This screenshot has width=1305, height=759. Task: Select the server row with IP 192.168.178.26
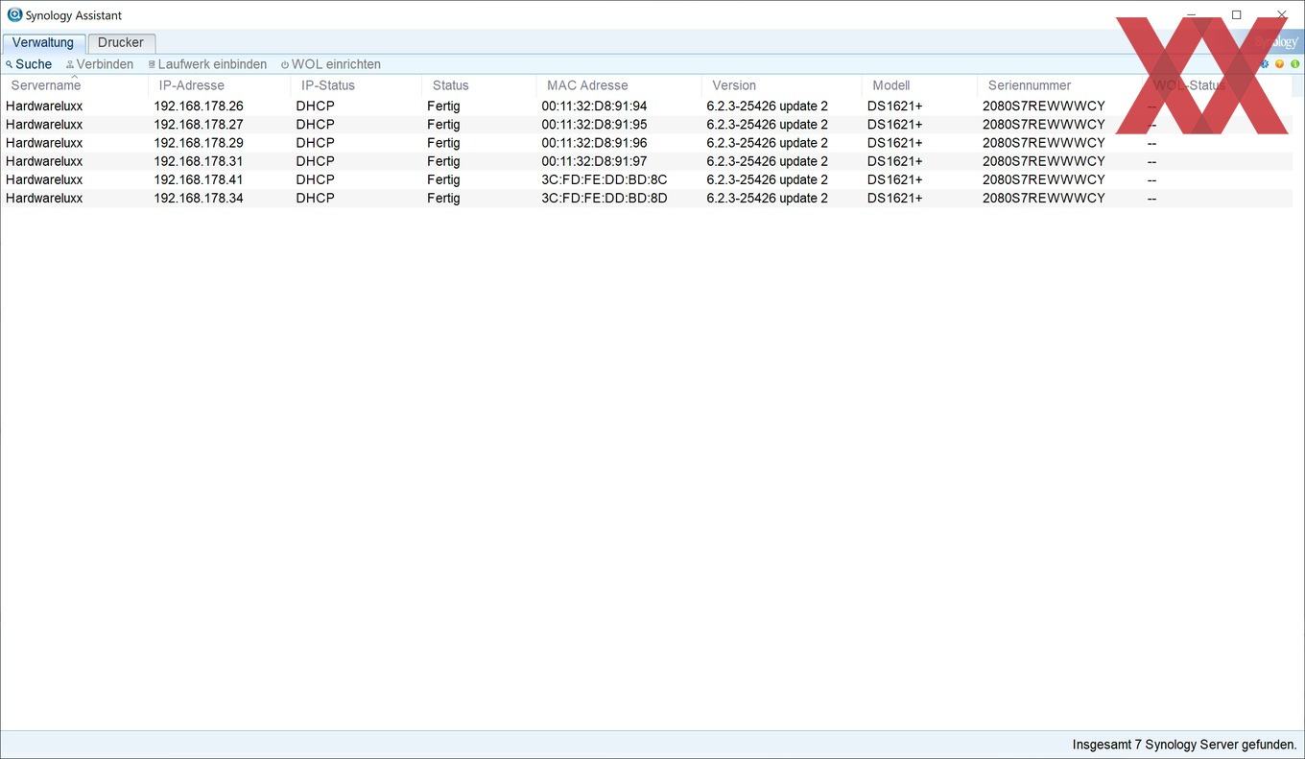tap(647, 107)
